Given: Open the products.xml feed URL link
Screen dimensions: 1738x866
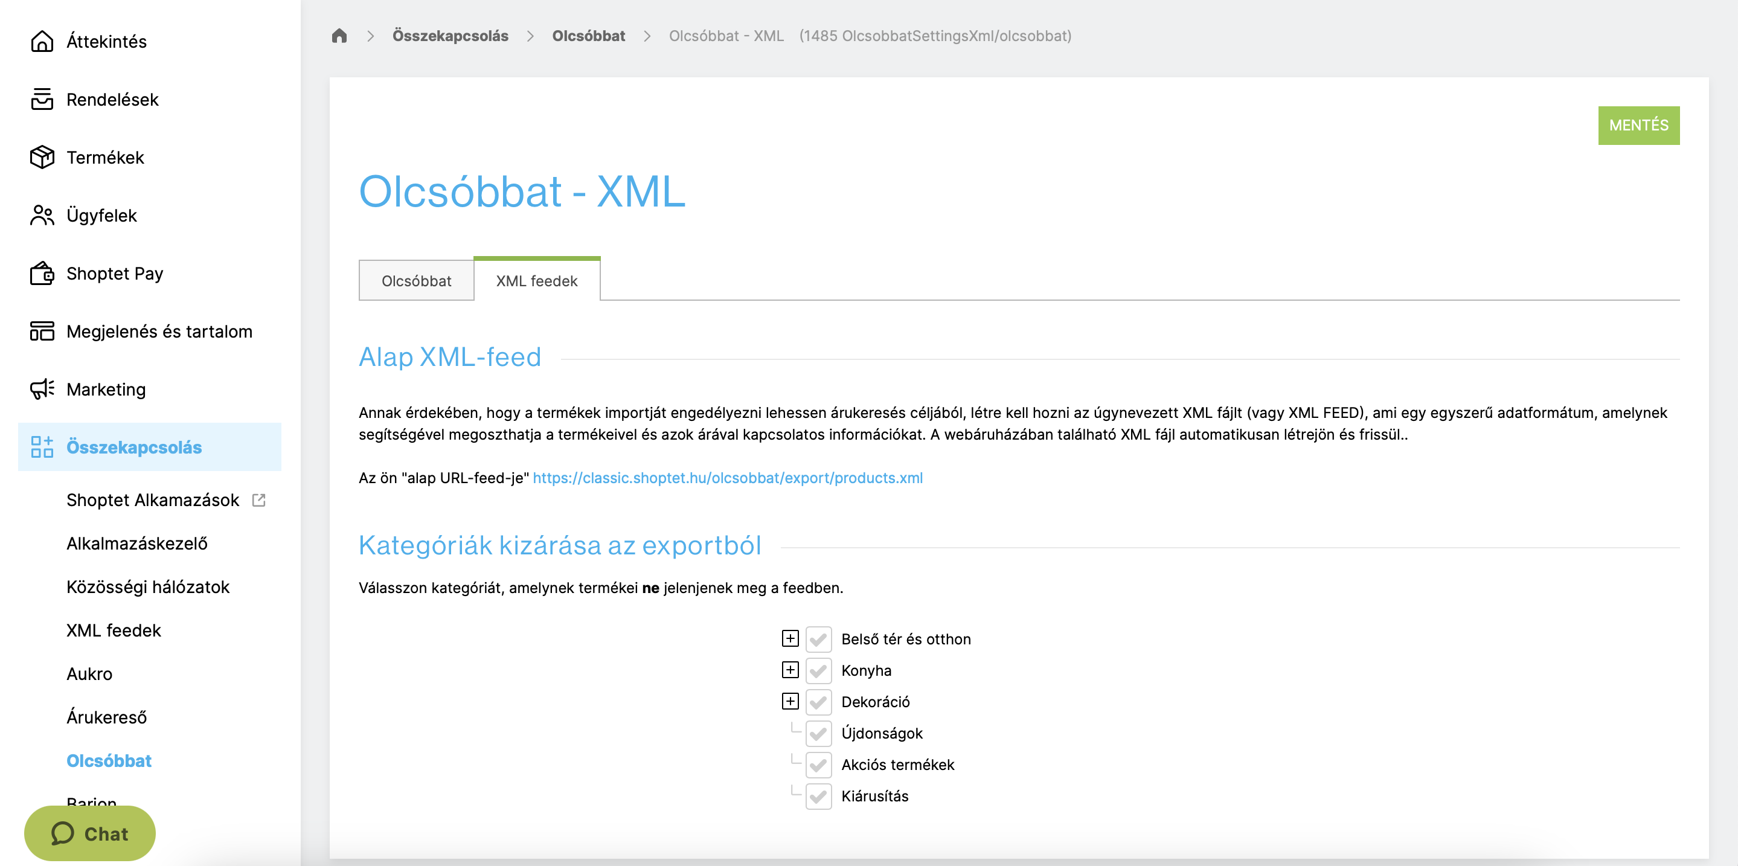Looking at the screenshot, I should pyautogui.click(x=727, y=478).
